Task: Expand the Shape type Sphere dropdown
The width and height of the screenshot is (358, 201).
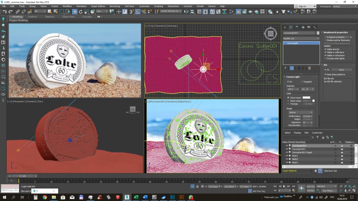Action: click(x=301, y=113)
